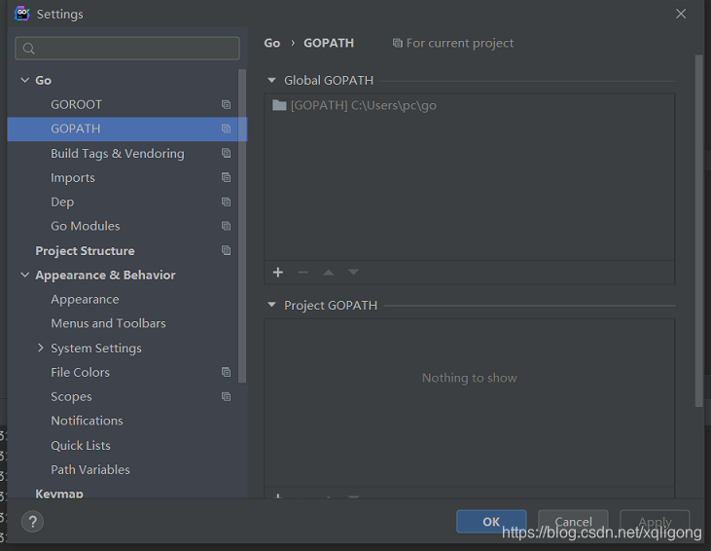Close the Settings dialog

pyautogui.click(x=681, y=14)
